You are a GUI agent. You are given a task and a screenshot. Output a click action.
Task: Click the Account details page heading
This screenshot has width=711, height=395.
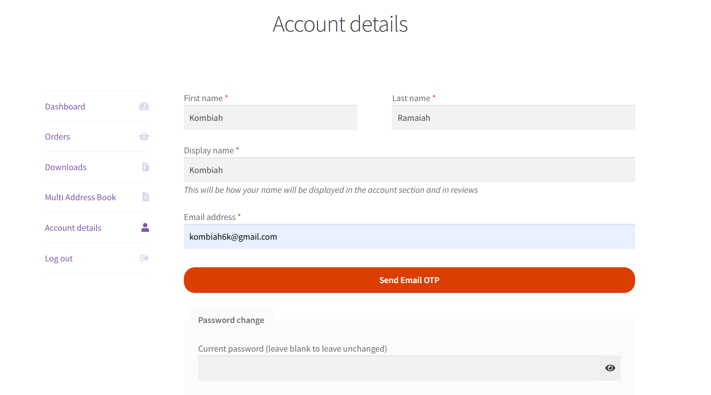tap(340, 24)
